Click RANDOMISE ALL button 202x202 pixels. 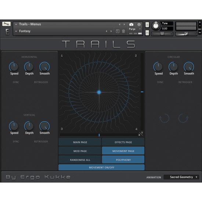(80, 160)
